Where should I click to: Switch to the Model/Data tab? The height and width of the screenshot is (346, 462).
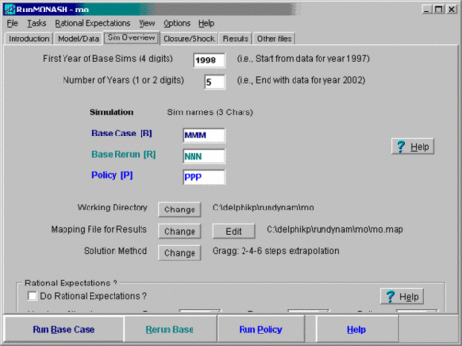[78, 38]
